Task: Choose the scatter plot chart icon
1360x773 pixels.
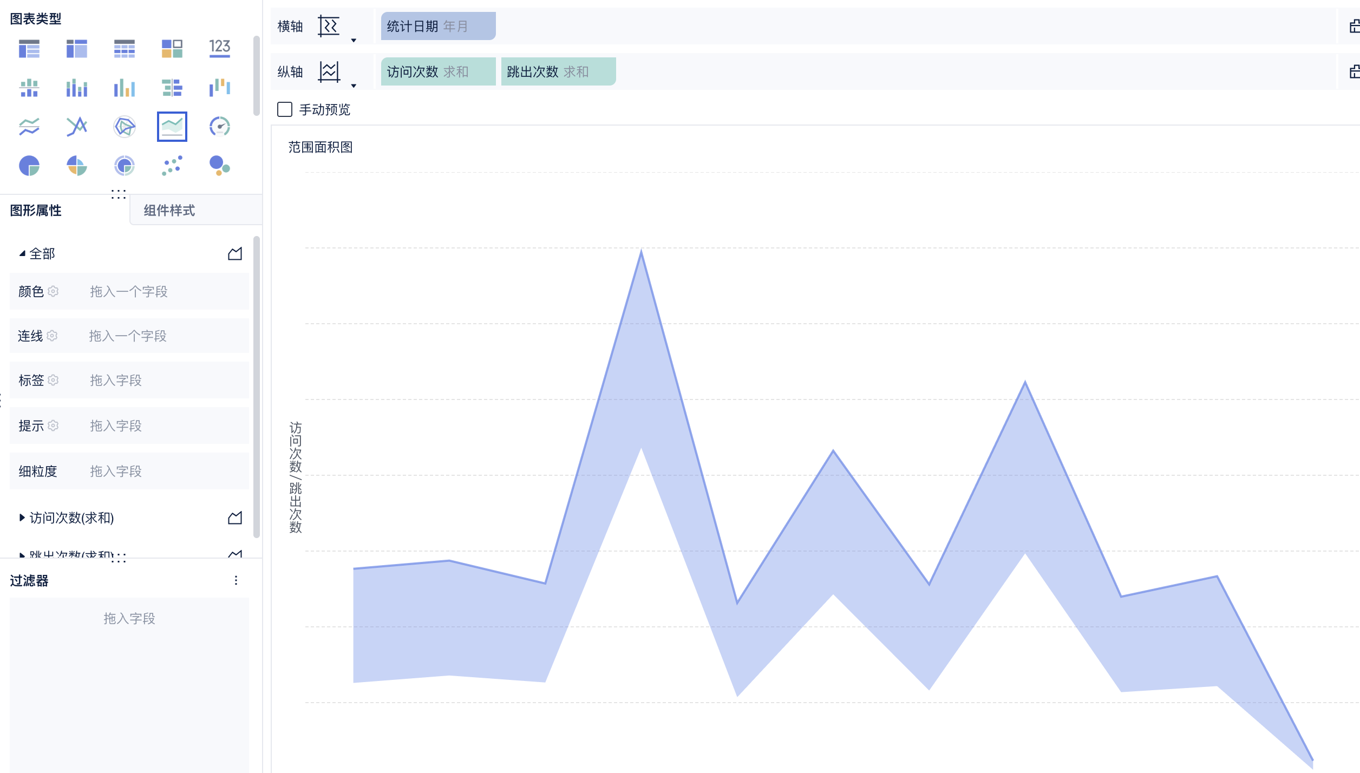Action: pyautogui.click(x=172, y=166)
